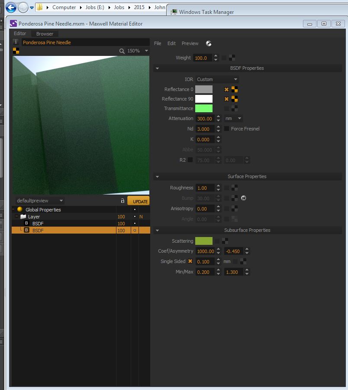Viewport: 348px width, 390px height.
Task: Bring the Windows Task Manager window forward
Action: point(206,12)
